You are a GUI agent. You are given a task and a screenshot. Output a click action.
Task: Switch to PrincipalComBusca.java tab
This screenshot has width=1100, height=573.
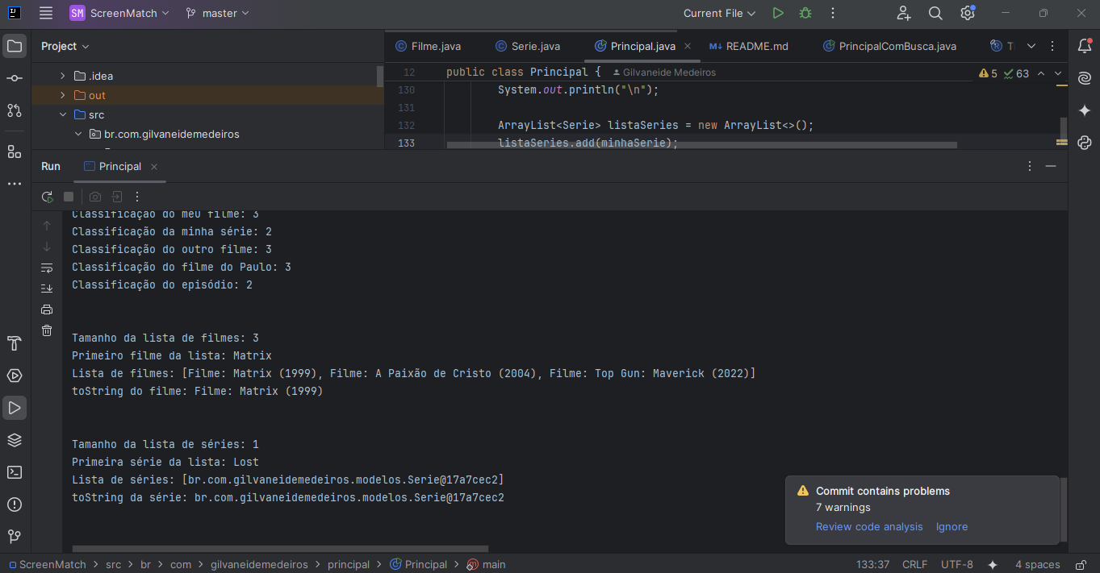[889, 46]
